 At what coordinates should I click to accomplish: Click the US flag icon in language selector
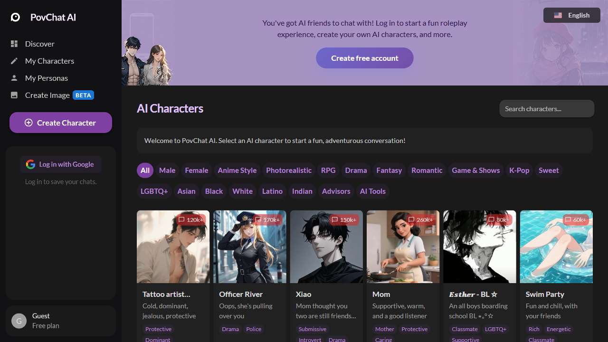558,15
